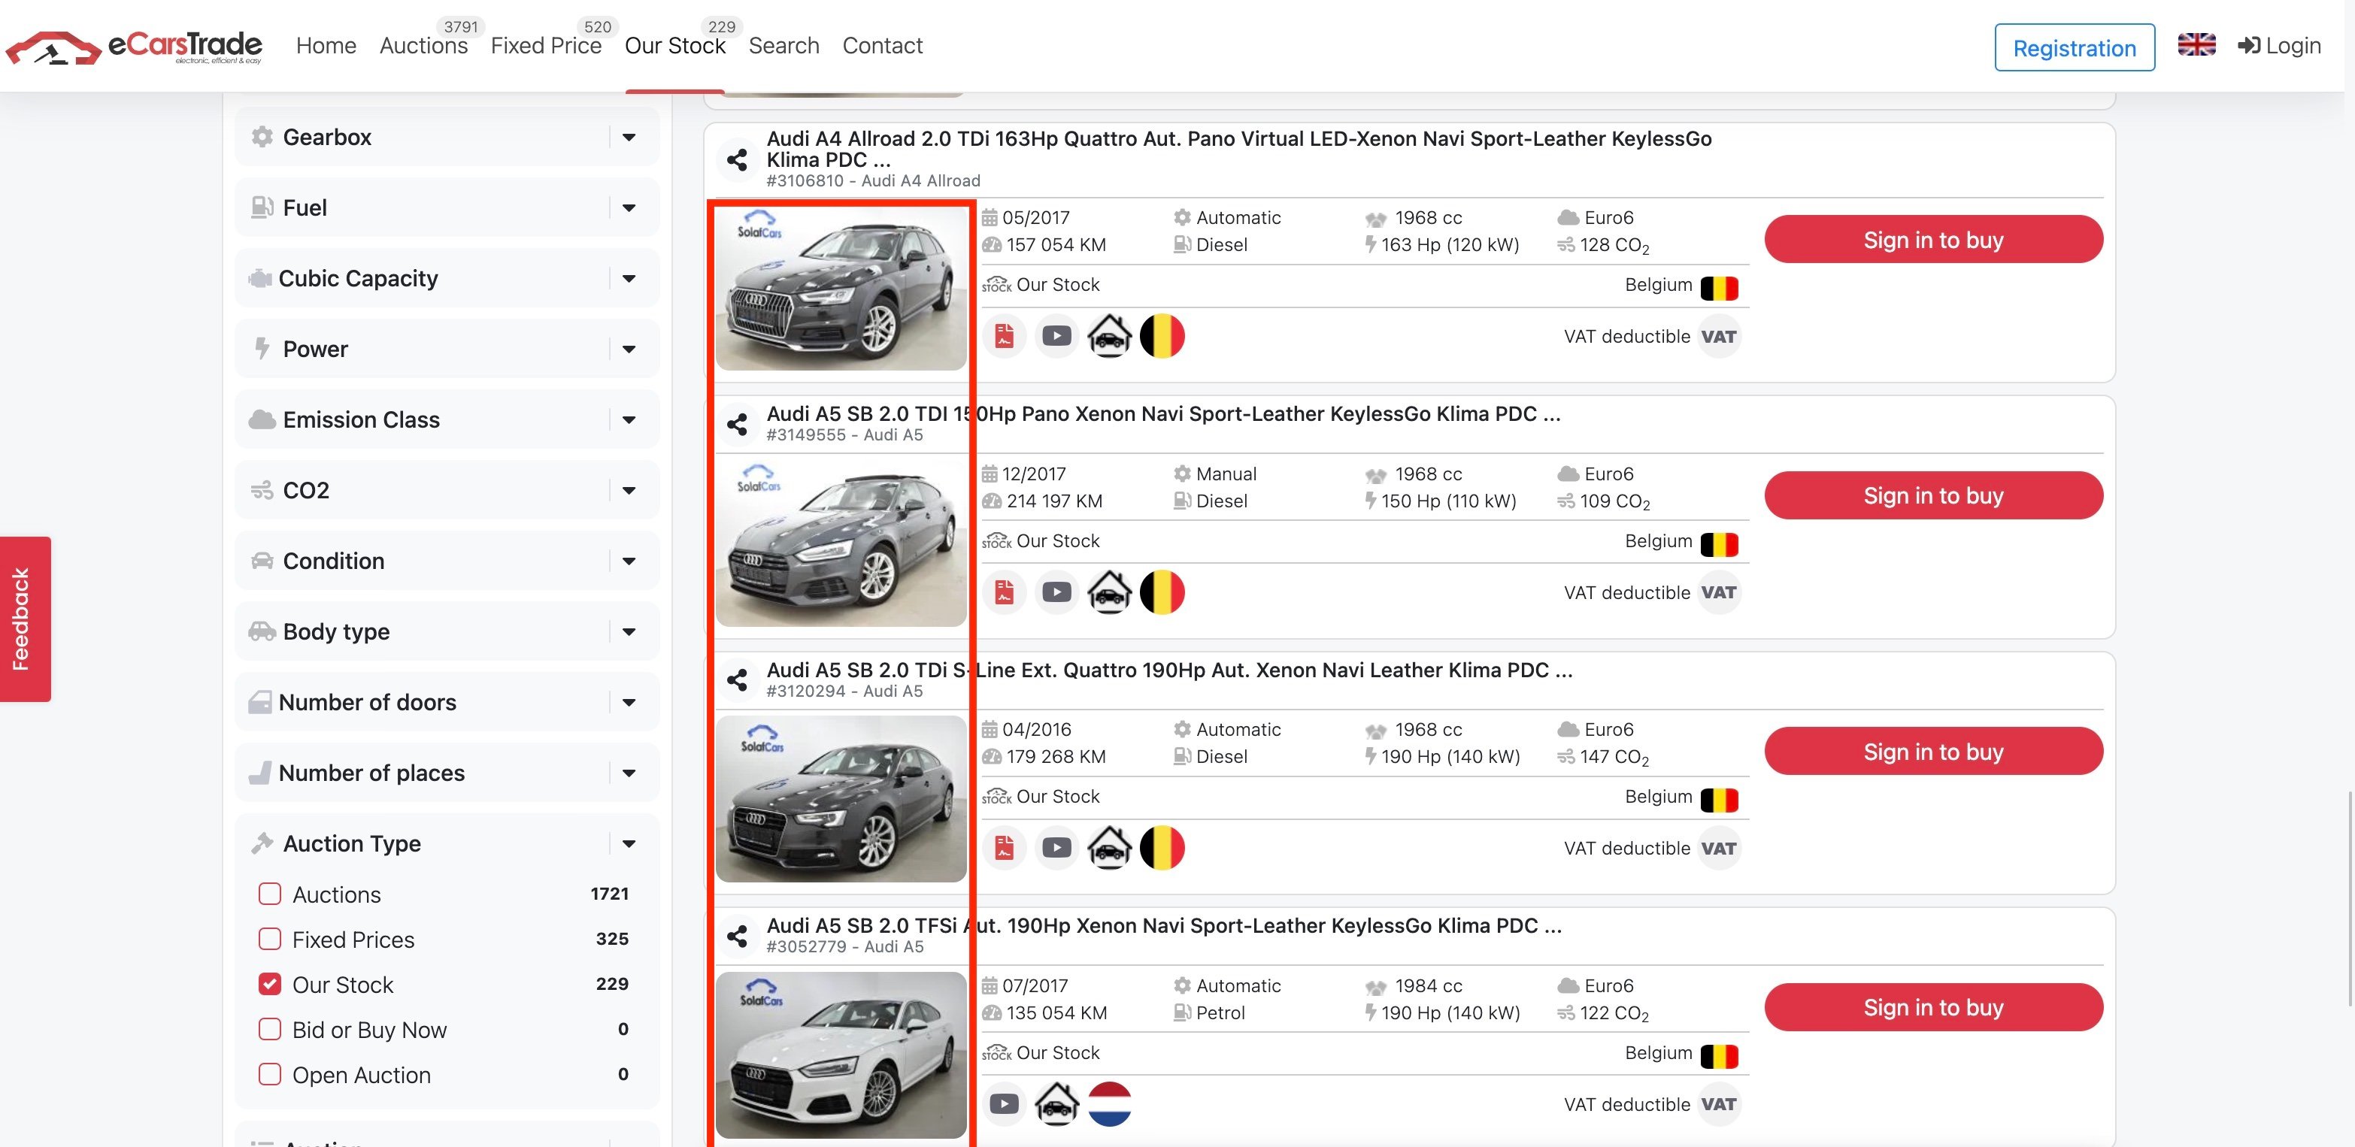Expand the Emission Class filter dropdown

(443, 419)
